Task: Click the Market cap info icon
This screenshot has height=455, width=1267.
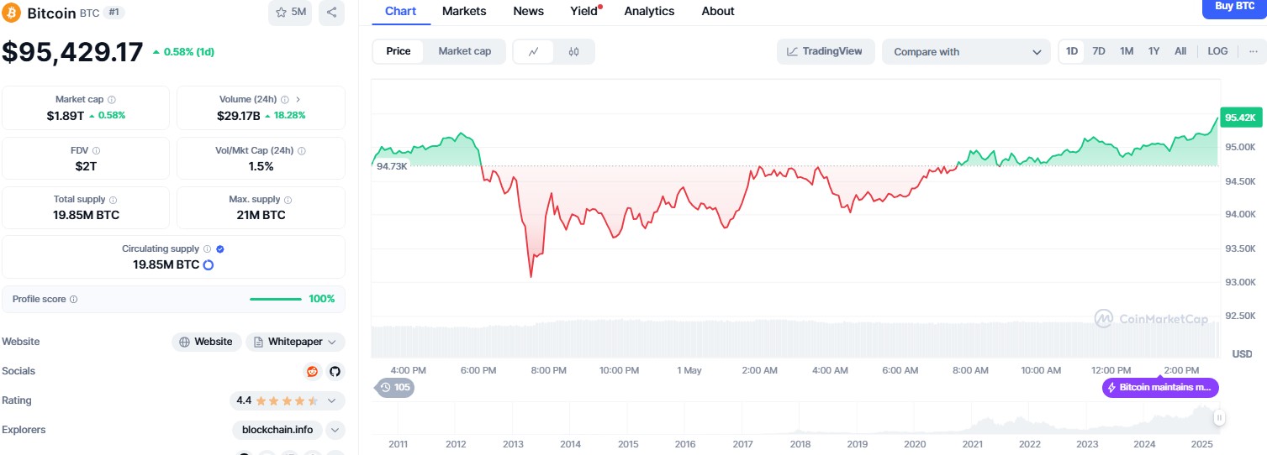Action: (x=112, y=99)
